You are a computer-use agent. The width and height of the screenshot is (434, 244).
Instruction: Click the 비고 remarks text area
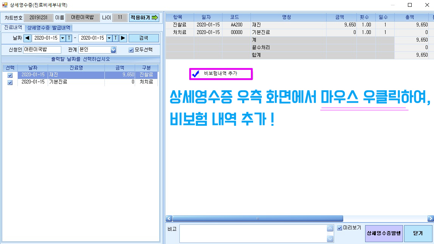pyautogui.click(x=253, y=233)
